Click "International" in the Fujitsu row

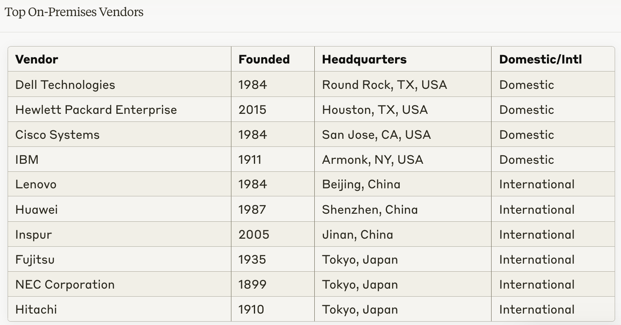tap(537, 259)
